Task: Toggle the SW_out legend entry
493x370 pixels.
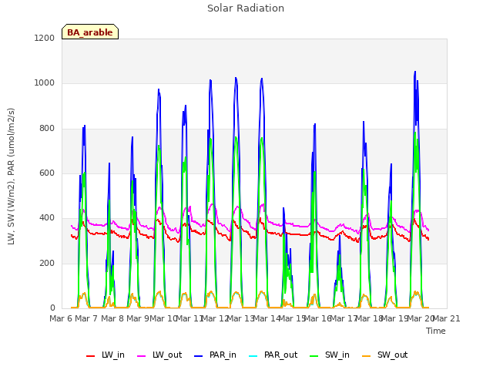Action: (x=385, y=355)
